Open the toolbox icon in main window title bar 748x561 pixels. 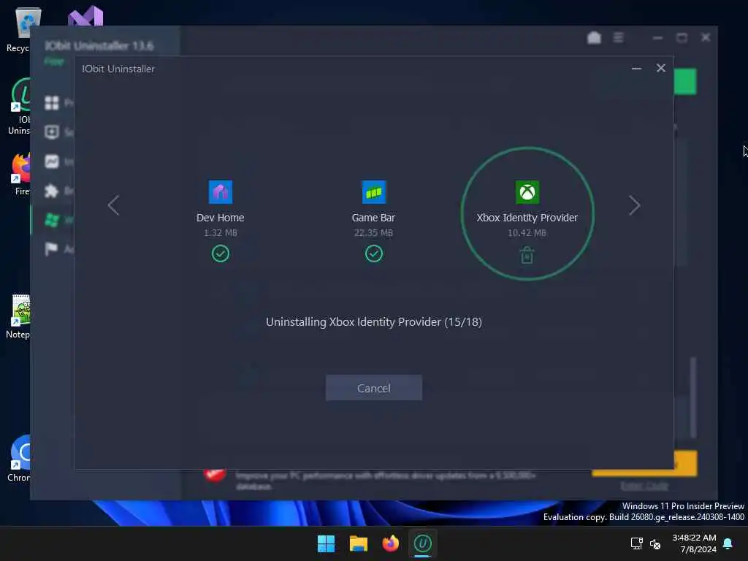[x=594, y=38]
